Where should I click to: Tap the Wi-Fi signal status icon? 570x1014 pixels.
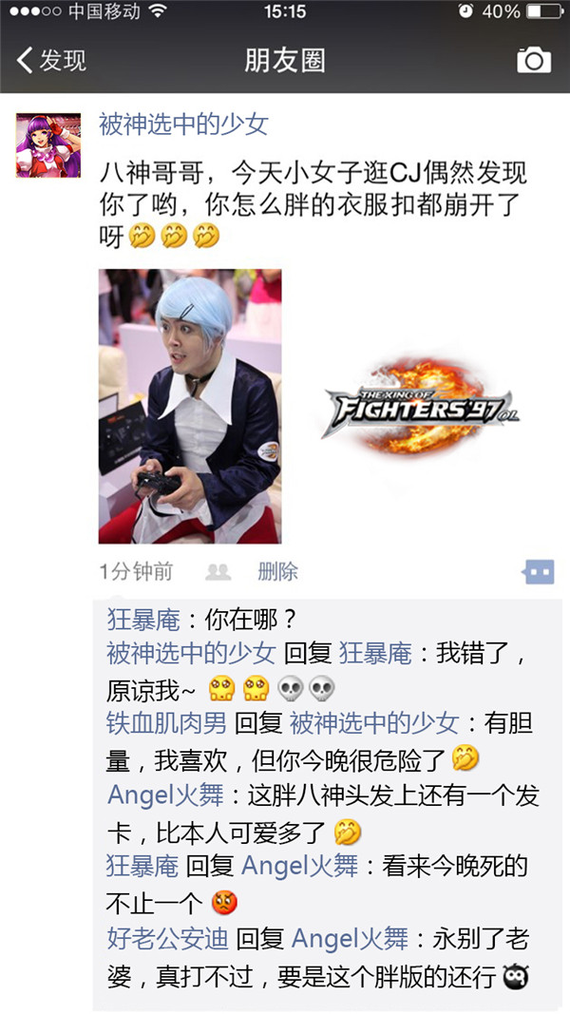pyautogui.click(x=157, y=11)
